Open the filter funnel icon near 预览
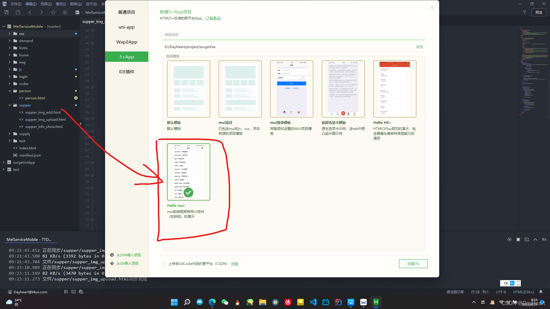 coord(525,12)
